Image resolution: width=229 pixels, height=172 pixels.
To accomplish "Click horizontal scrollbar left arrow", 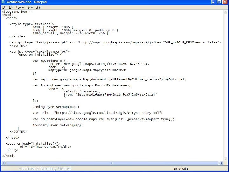I will [x=3, y=163].
